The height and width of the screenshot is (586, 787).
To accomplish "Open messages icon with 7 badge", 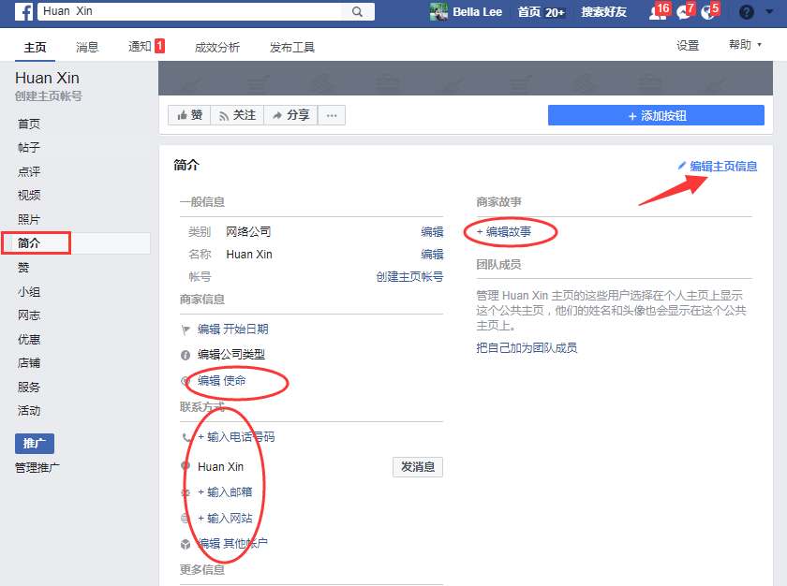I will click(683, 12).
